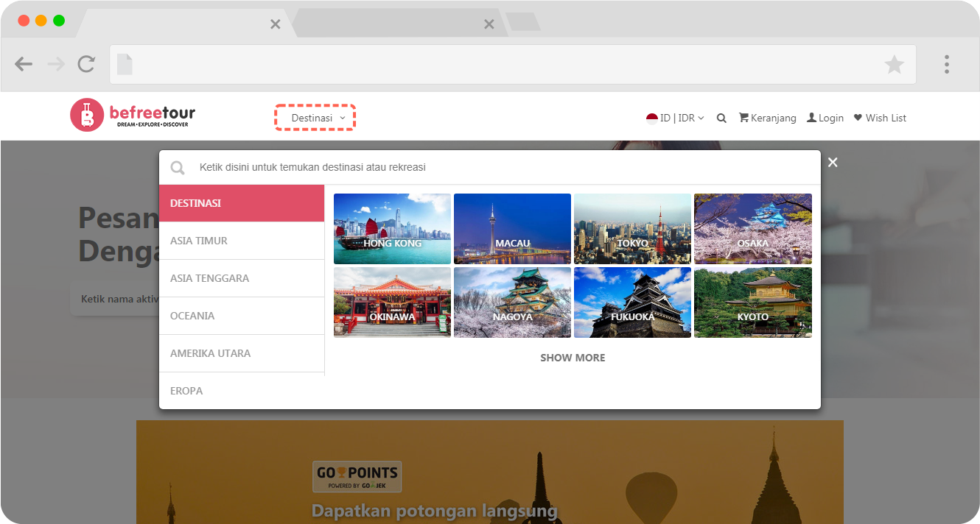Open a new browser tab
Viewport: 980px width, 524px height.
(x=523, y=22)
